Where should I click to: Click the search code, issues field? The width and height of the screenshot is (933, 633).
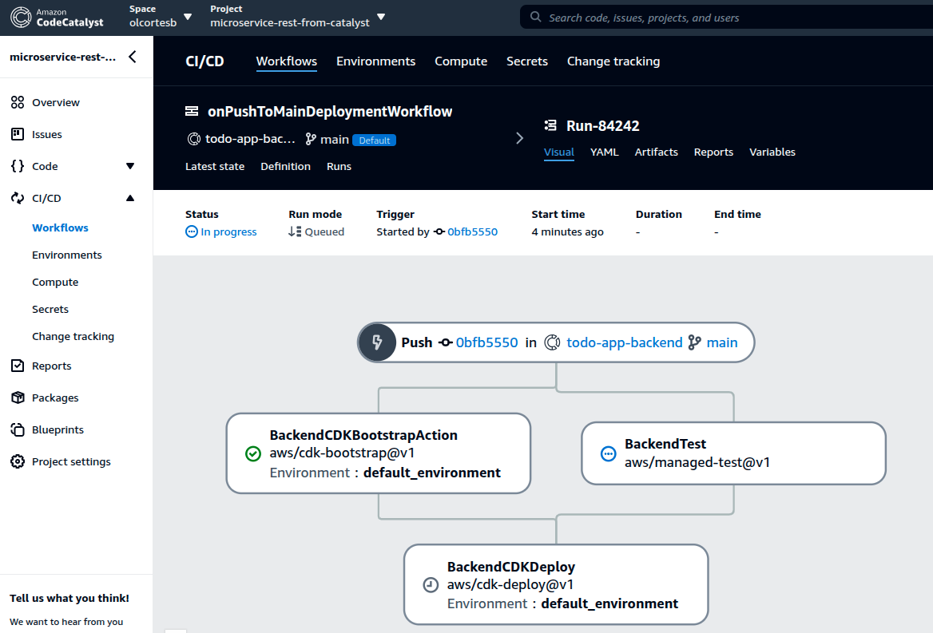(x=726, y=18)
